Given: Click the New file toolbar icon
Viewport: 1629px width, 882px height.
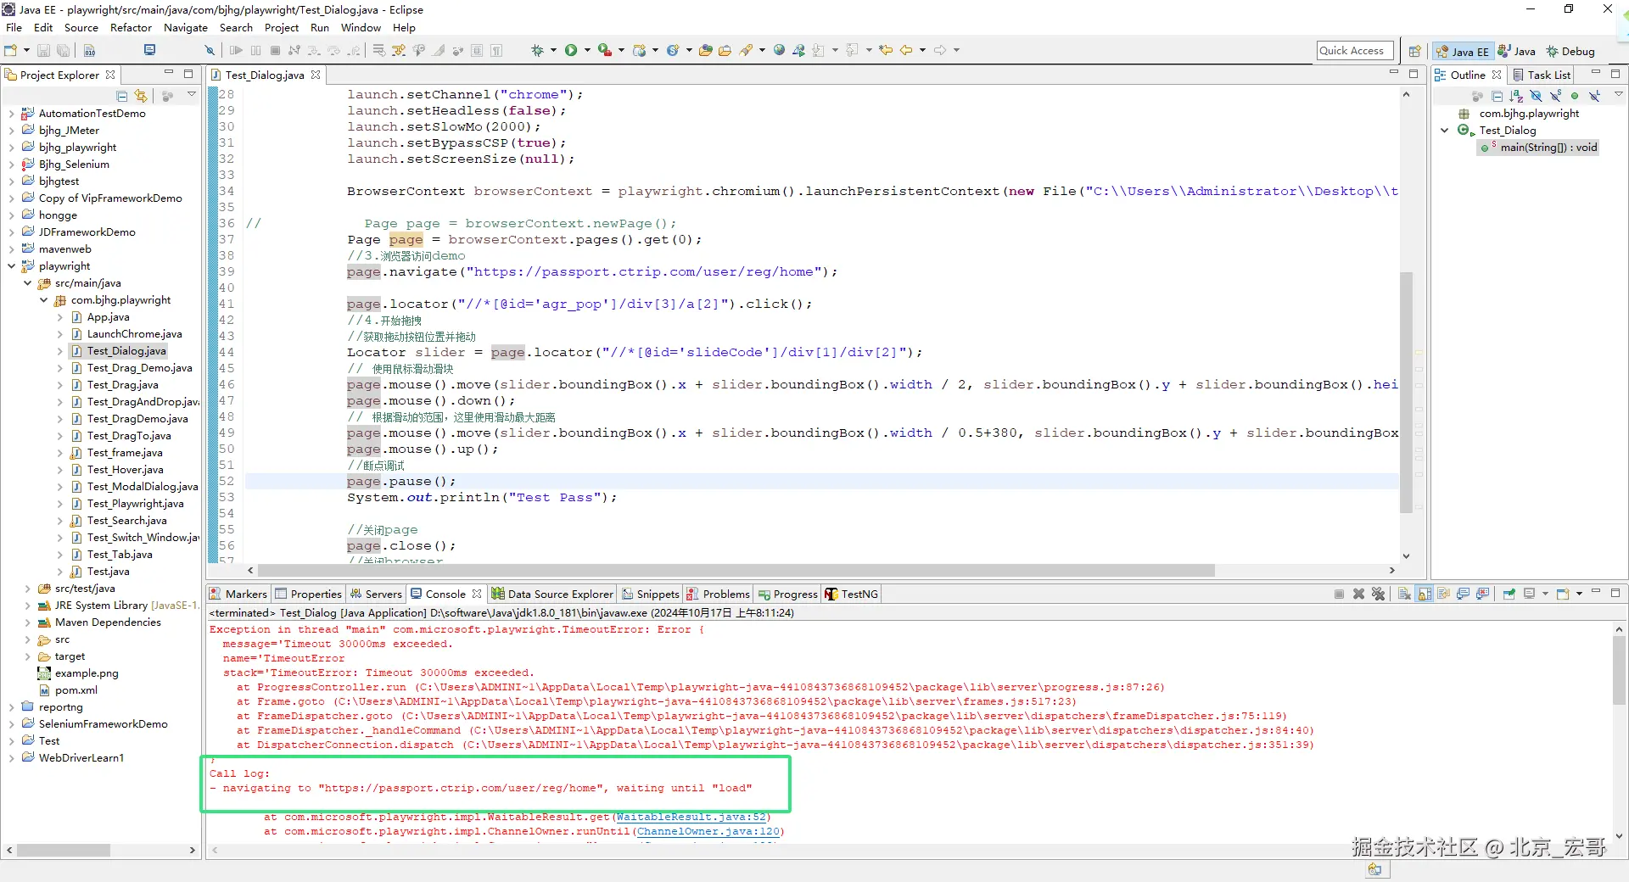Looking at the screenshot, I should pyautogui.click(x=11, y=51).
